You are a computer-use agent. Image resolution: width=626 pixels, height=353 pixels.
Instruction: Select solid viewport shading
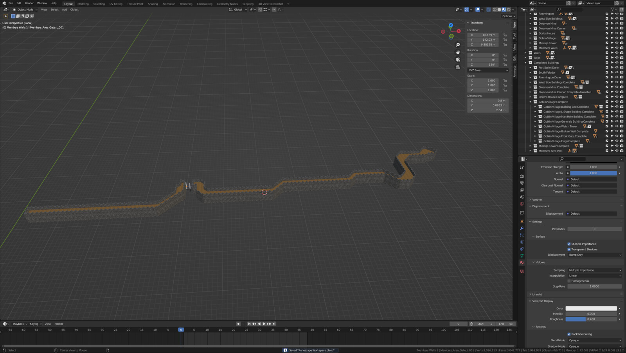(499, 9)
